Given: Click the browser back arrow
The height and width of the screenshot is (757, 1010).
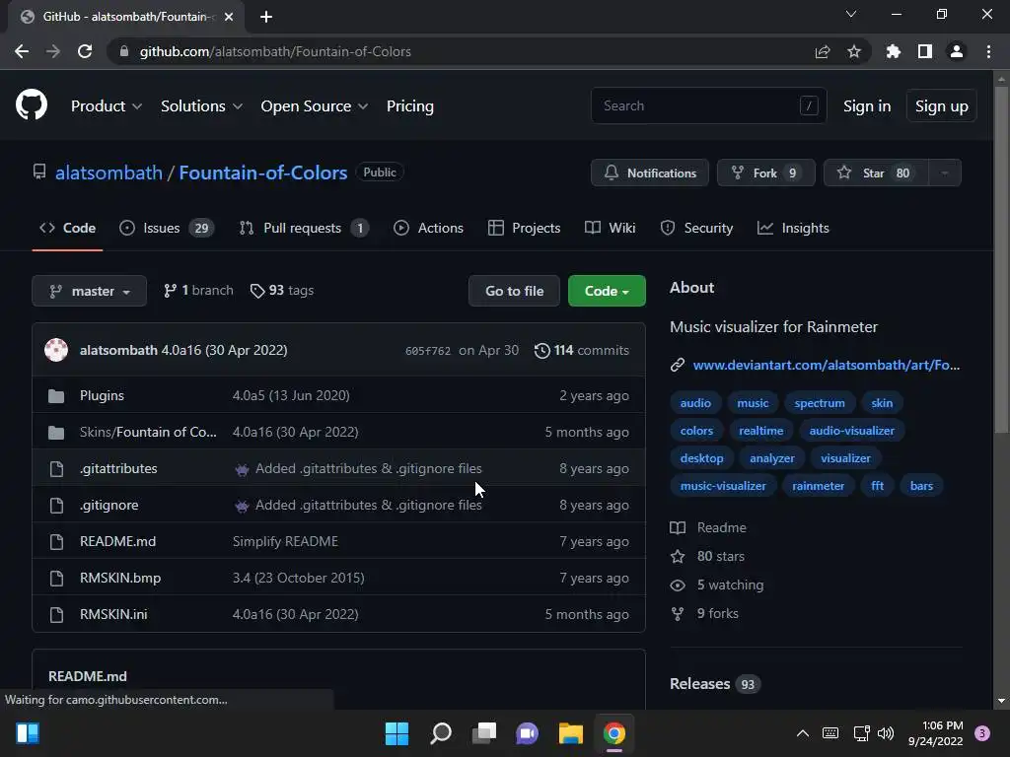Looking at the screenshot, I should point(22,51).
